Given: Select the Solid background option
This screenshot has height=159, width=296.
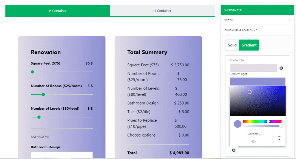Looking at the screenshot, I should click(x=232, y=45).
